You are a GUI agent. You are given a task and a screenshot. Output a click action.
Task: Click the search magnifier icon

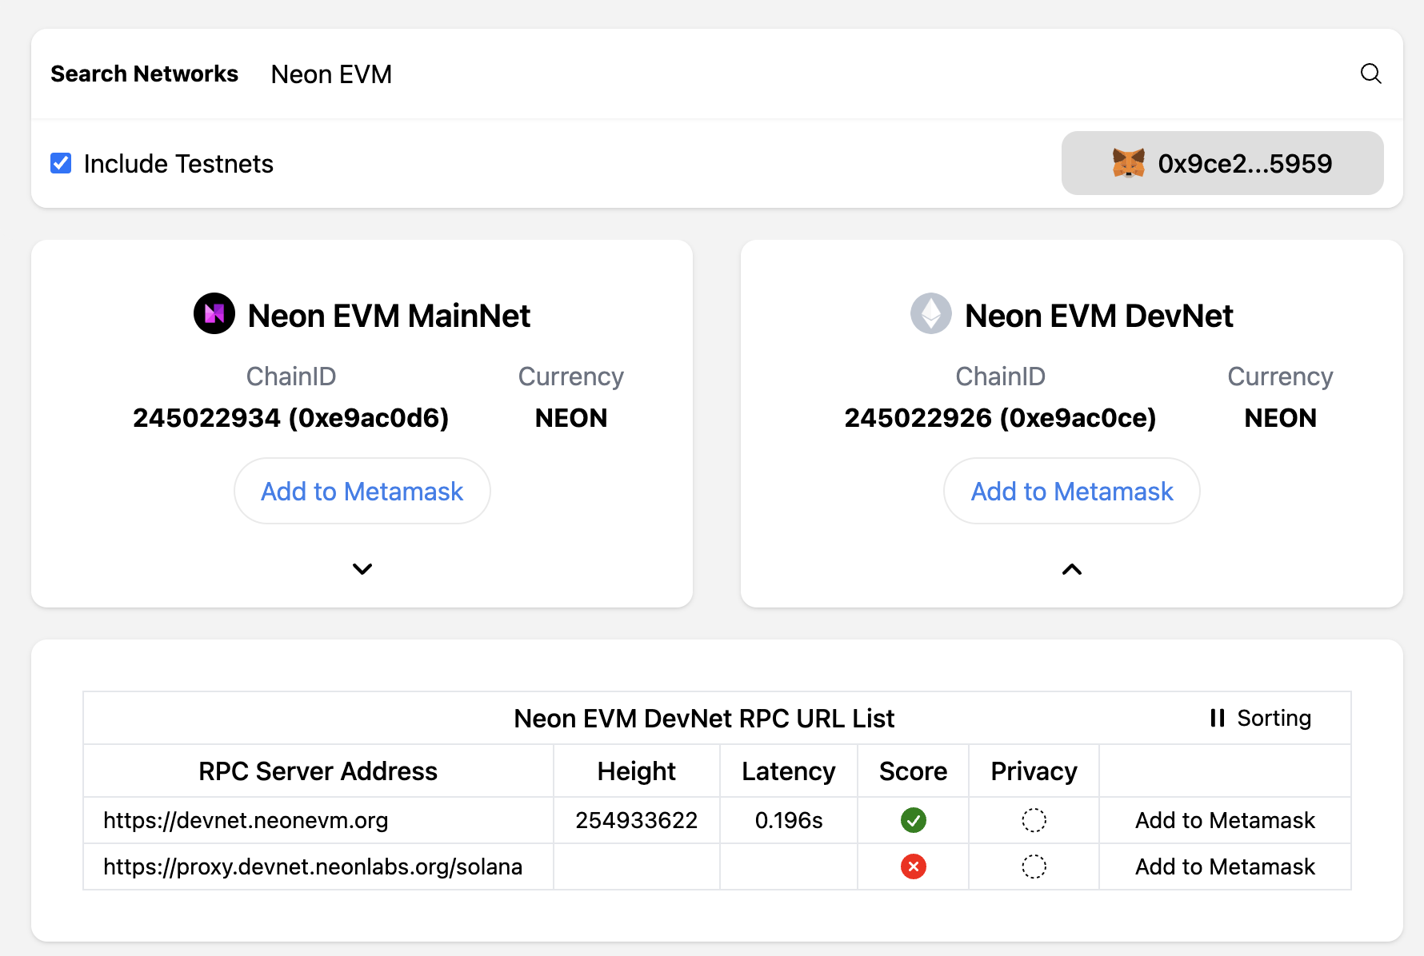(1370, 74)
